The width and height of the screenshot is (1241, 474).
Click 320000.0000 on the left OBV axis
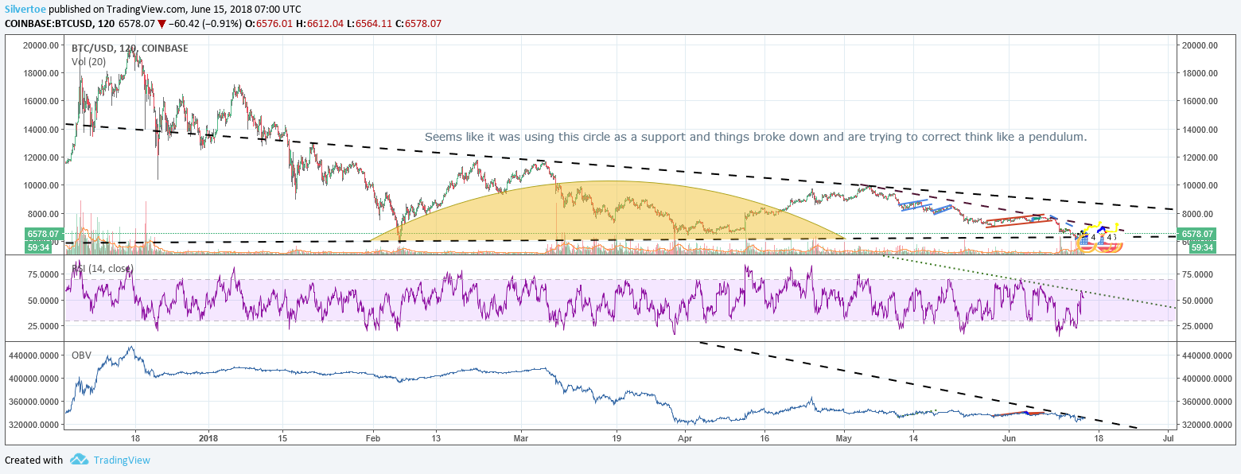tap(35, 425)
